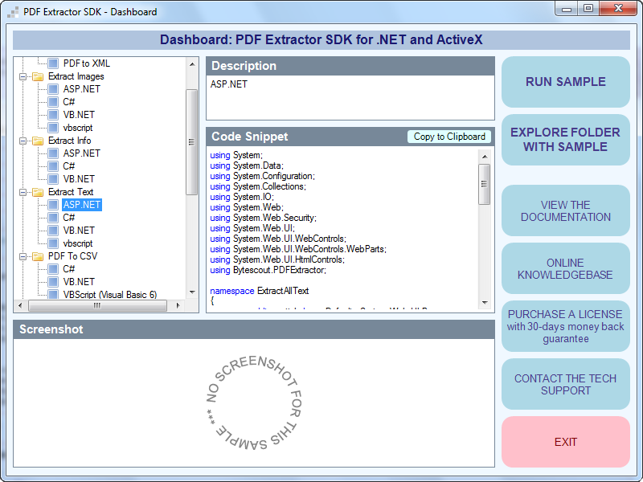Collapse the Extract Images tree node
643x482 pixels.
point(23,76)
